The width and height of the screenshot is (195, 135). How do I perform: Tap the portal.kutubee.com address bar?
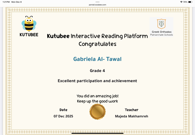(97, 5)
